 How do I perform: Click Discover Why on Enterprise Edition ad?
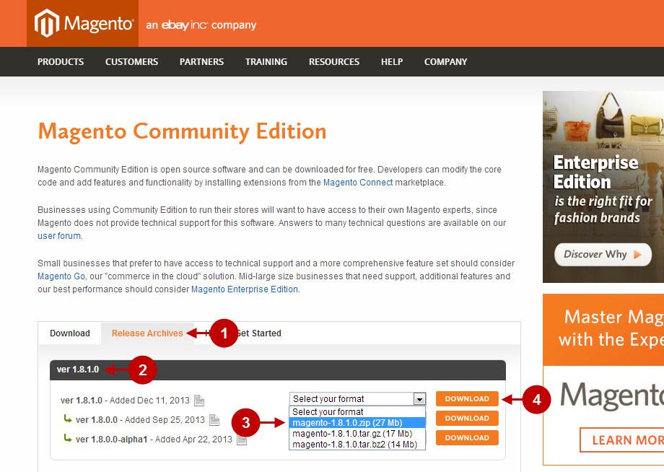pos(602,254)
